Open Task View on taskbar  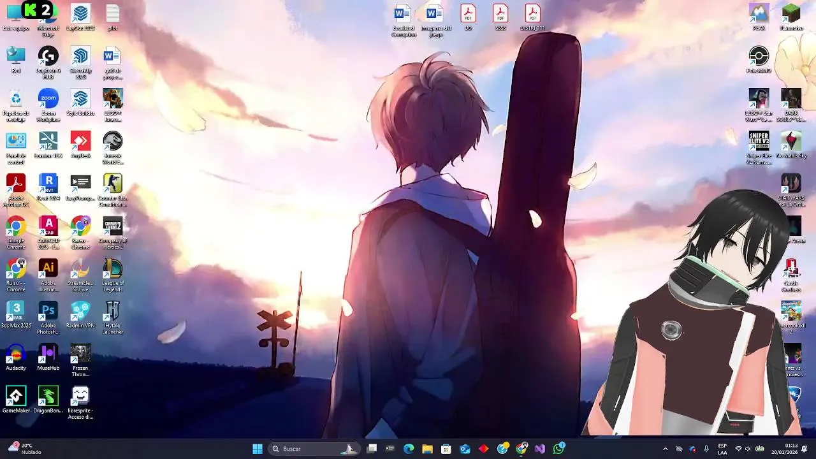(x=372, y=449)
